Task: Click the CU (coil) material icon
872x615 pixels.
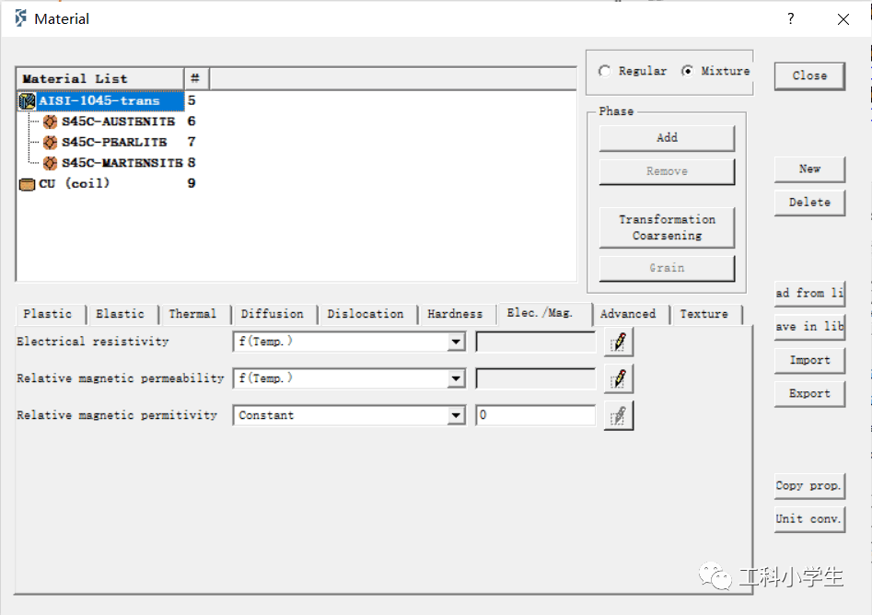Action: [x=27, y=184]
